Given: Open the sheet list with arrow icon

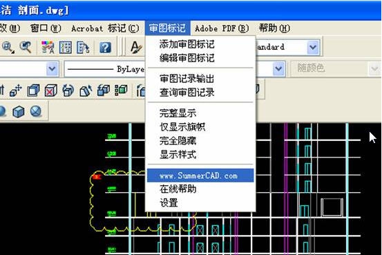Looking at the screenshot, I should [83, 47].
